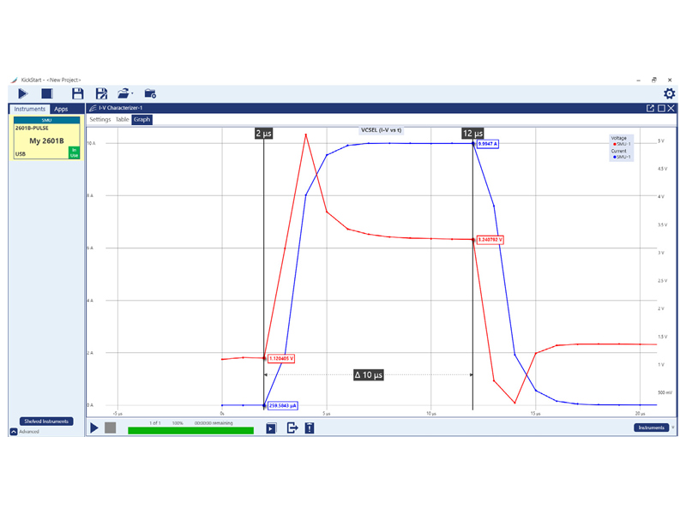
Task: Select the 12 µs cursor marker label
Action: tap(472, 134)
